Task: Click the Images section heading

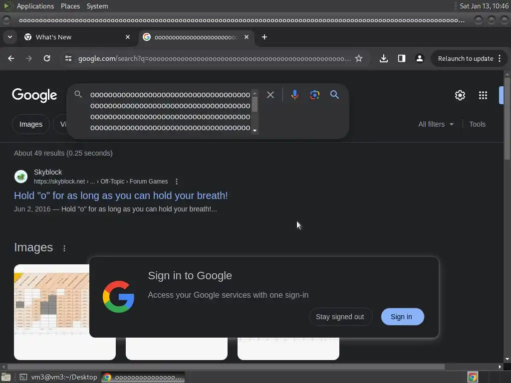Action: (33, 247)
